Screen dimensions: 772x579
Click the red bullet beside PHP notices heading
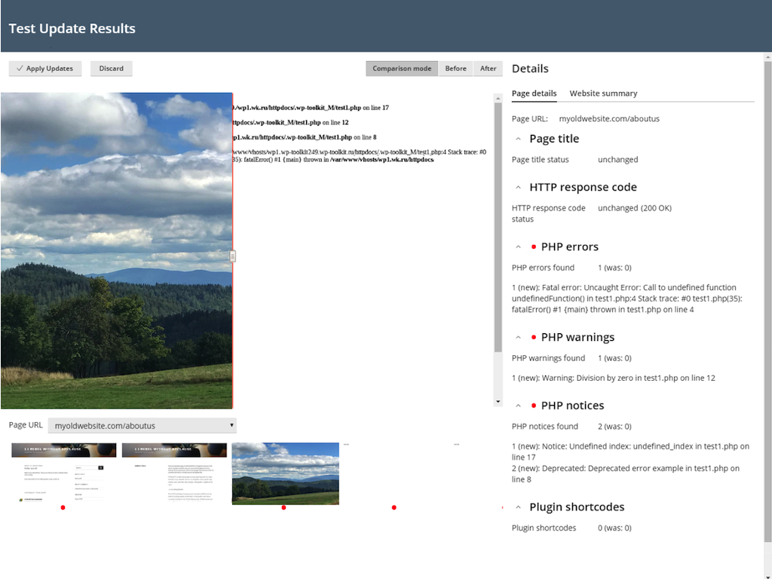(535, 405)
